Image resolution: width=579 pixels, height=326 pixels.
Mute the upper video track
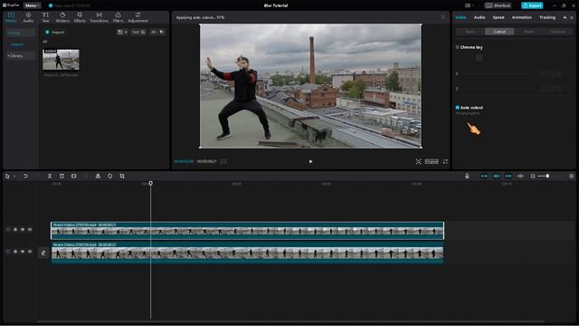[30, 229]
